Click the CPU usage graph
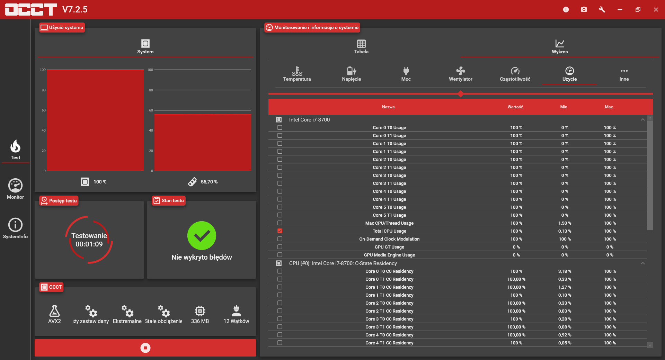 pos(95,120)
